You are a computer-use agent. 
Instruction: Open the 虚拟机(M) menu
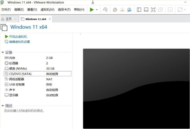coord(47,10)
